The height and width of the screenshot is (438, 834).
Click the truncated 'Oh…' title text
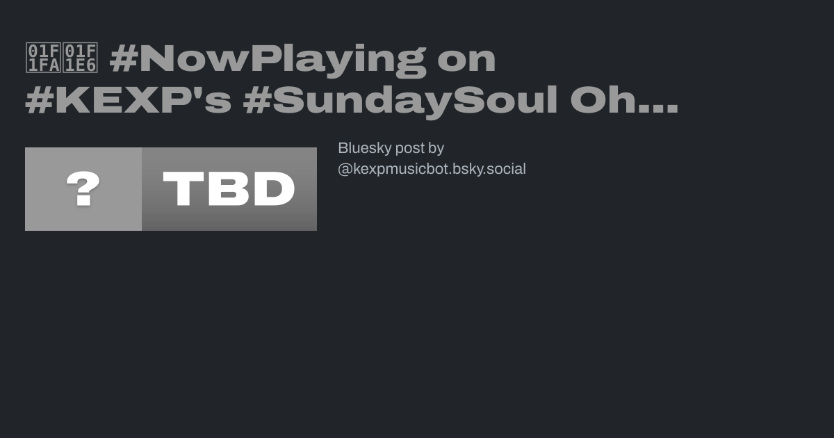pos(624,102)
